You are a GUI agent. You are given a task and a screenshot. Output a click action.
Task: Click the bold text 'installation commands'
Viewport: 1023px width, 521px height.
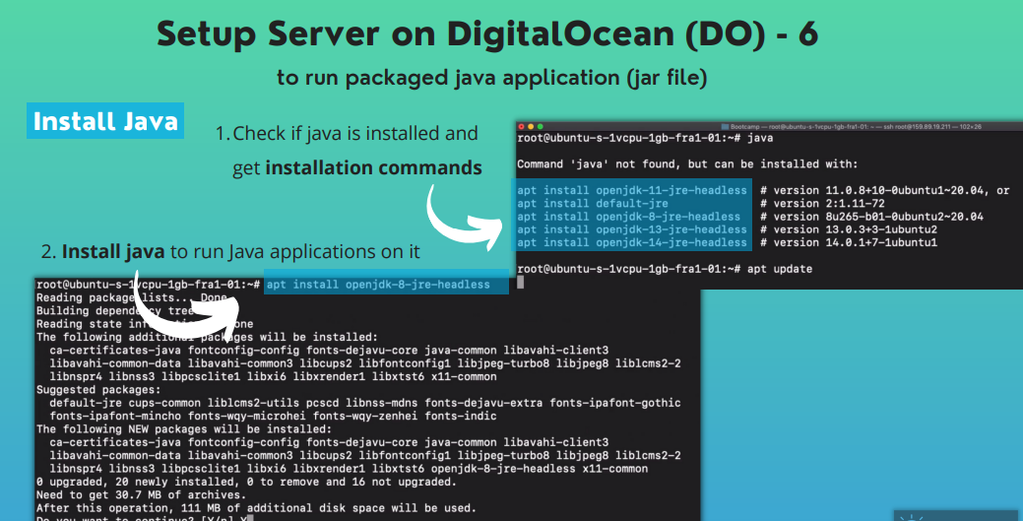point(374,167)
